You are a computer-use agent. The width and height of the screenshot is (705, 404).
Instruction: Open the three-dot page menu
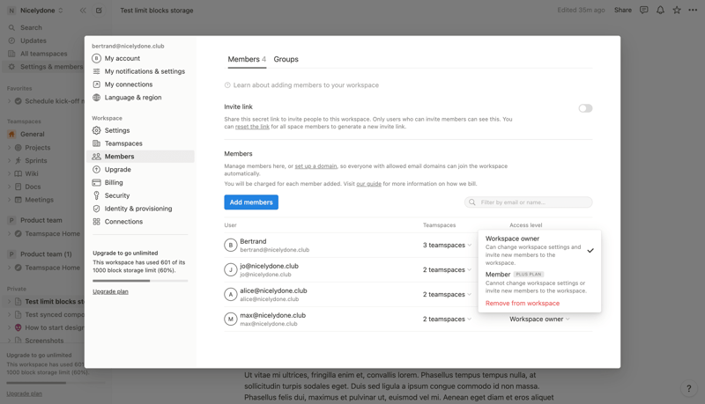pos(693,10)
